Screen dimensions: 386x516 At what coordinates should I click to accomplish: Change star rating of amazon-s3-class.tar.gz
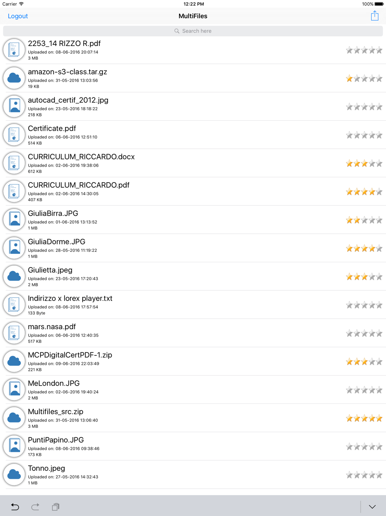(364, 79)
